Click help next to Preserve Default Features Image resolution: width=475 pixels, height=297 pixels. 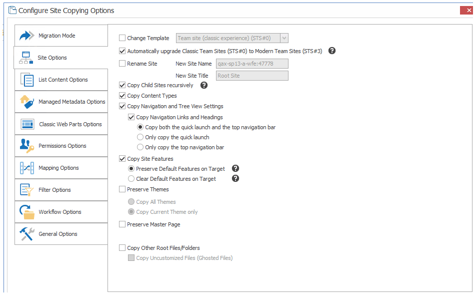click(x=235, y=168)
